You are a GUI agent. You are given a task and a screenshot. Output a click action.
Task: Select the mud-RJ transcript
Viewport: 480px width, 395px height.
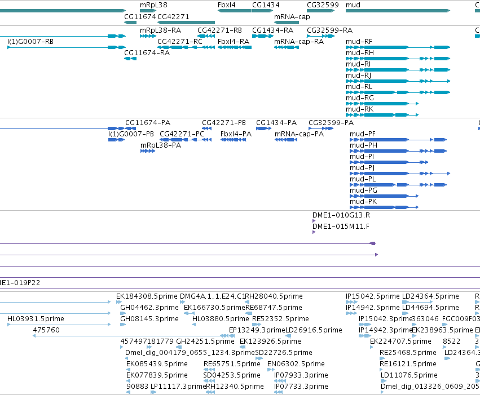click(398, 81)
